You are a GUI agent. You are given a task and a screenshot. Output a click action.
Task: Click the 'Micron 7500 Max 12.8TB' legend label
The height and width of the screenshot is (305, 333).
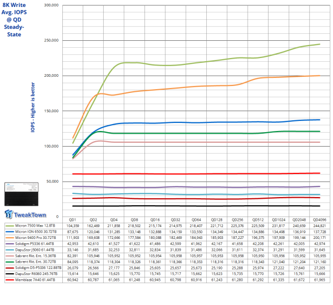click(x=35, y=226)
